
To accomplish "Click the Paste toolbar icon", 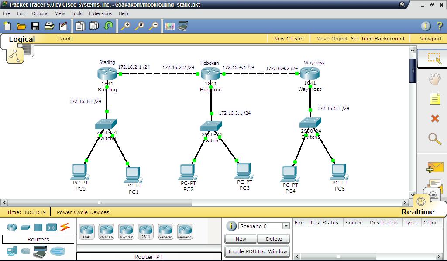I will click(x=94, y=26).
